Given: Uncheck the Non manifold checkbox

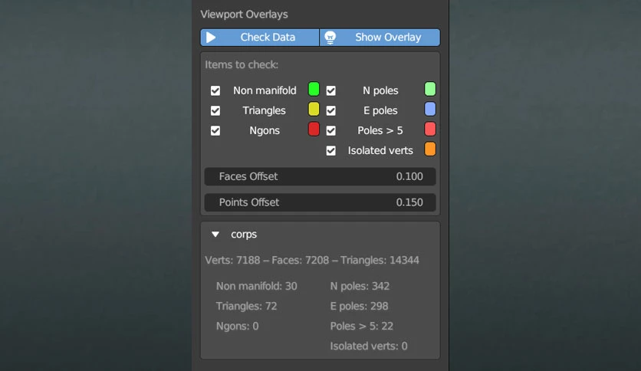Looking at the screenshot, I should point(215,90).
